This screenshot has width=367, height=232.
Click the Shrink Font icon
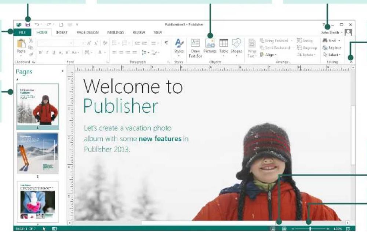(96, 43)
